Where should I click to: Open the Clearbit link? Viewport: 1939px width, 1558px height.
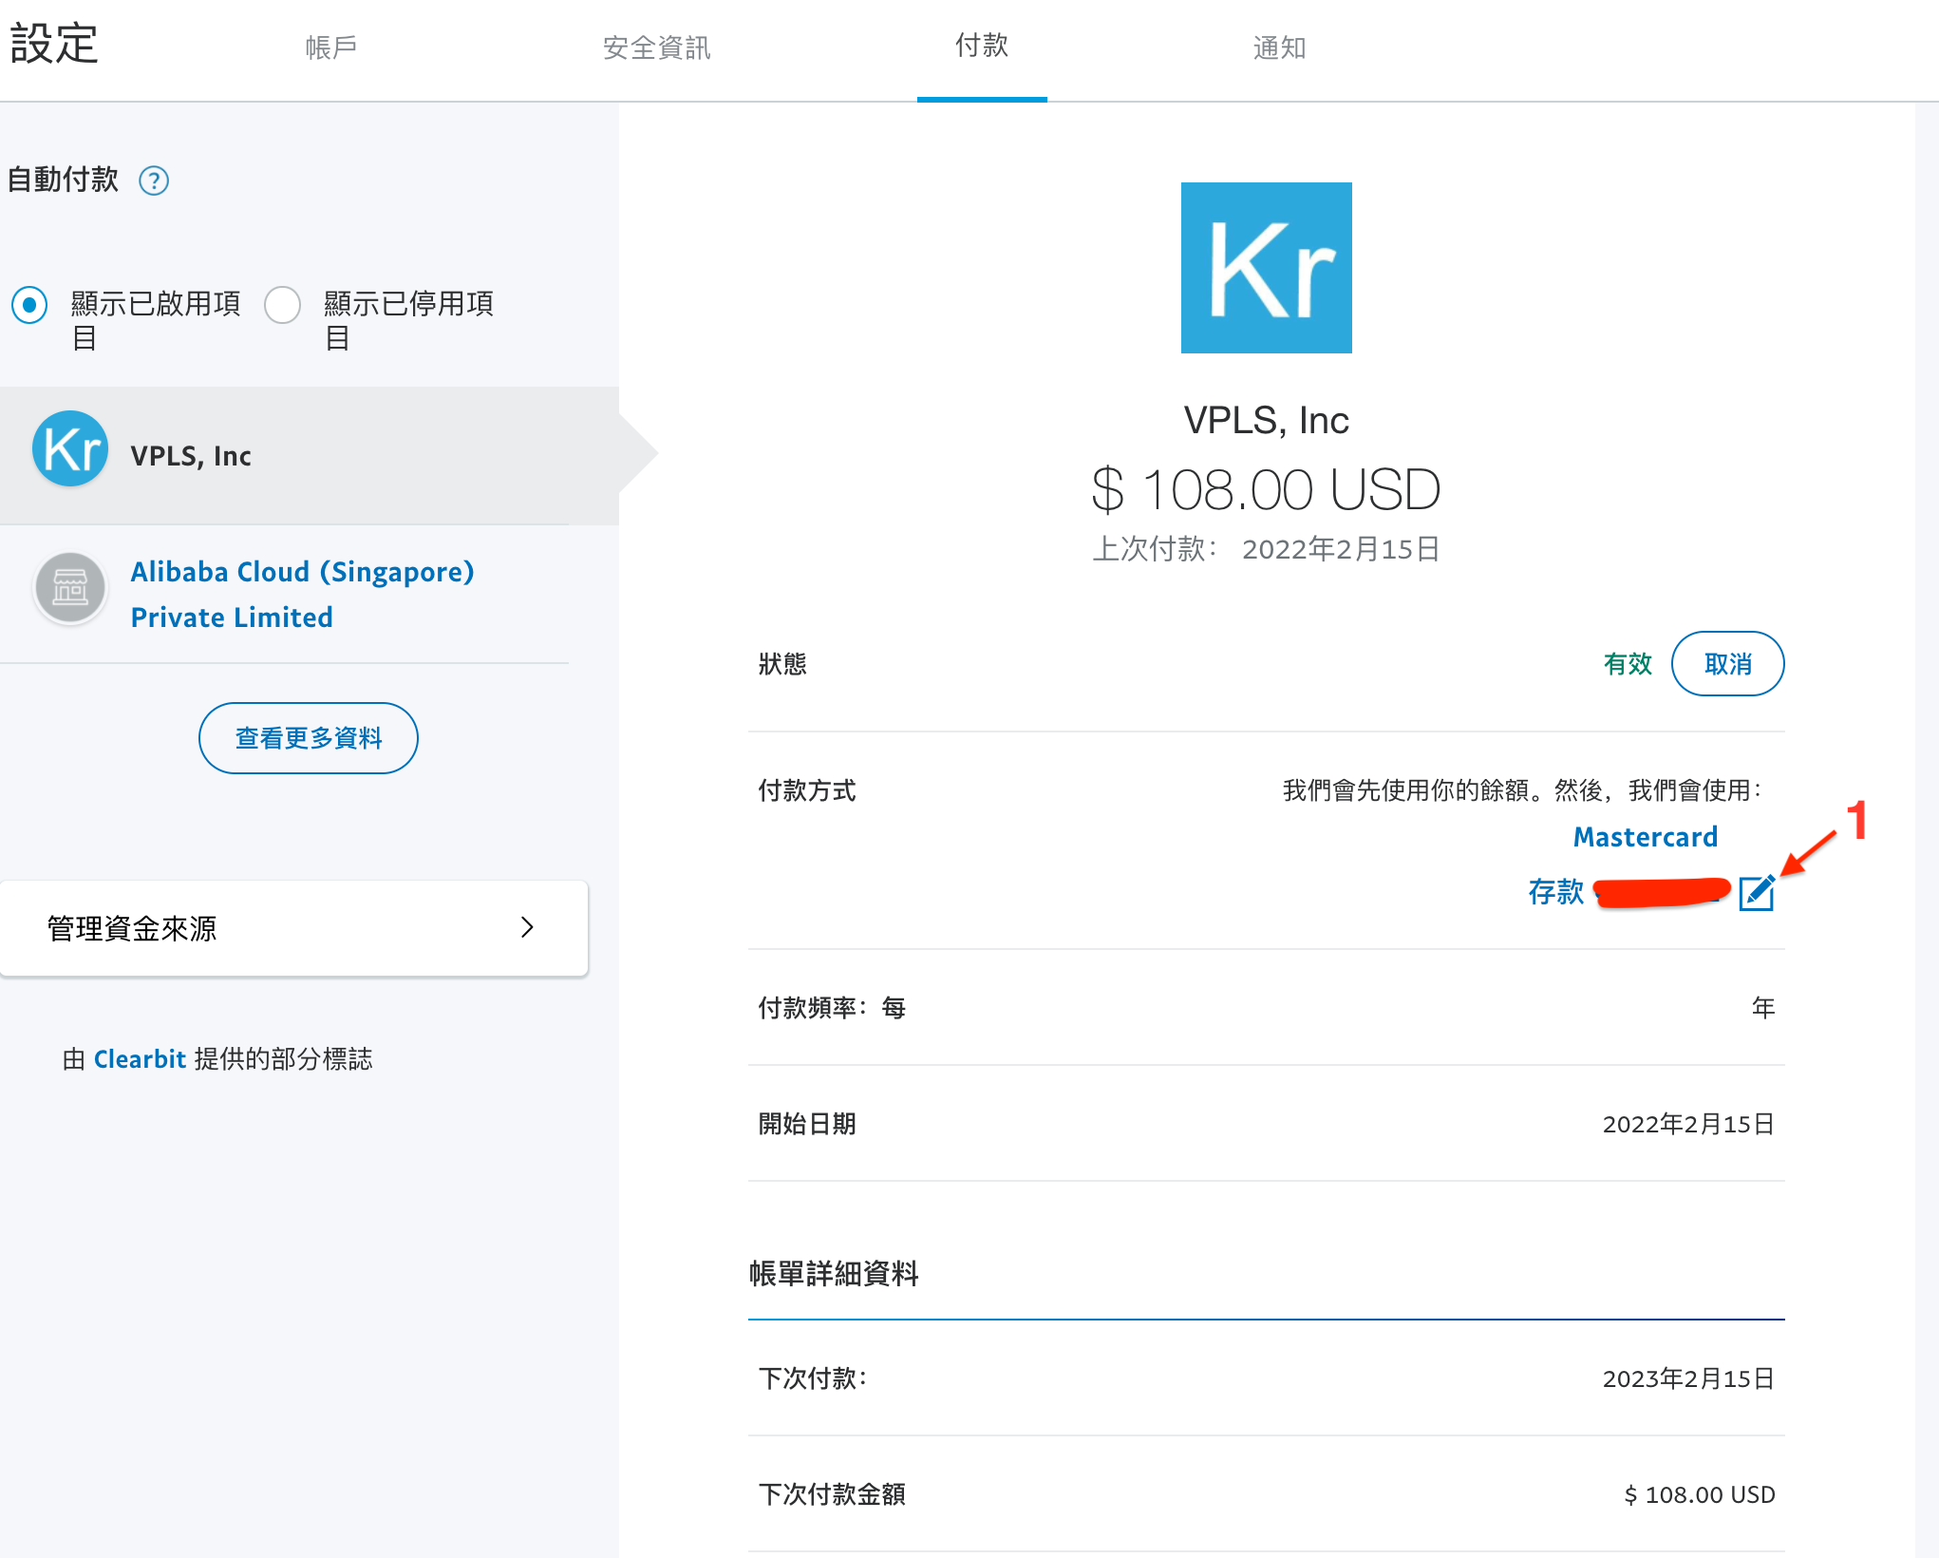pos(140,1058)
